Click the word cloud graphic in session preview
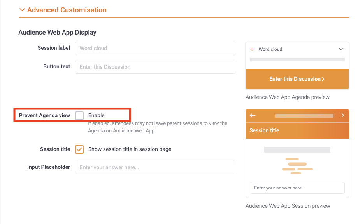Image resolution: width=358 pixels, height=224 pixels. click(x=297, y=166)
